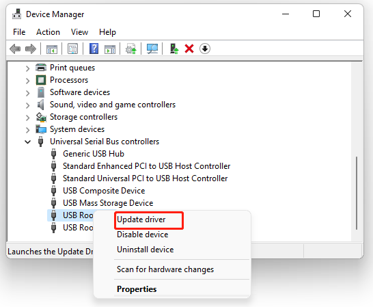Maximize the Device Manager window

pyautogui.click(x=316, y=14)
